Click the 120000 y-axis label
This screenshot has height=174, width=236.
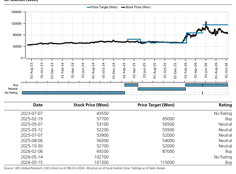[16, 23]
